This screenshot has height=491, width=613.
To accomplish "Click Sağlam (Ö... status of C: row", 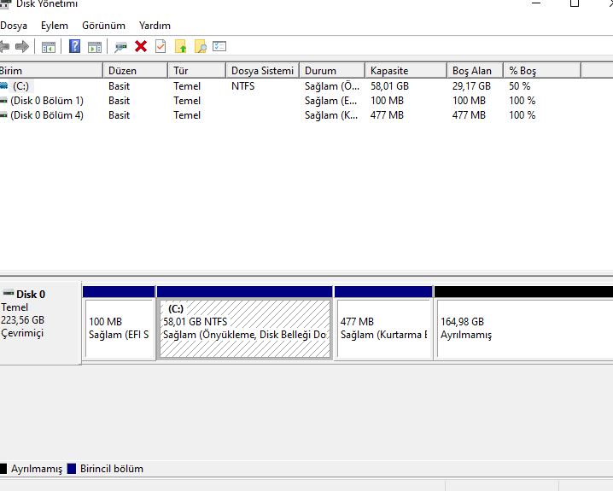I will pos(332,86).
